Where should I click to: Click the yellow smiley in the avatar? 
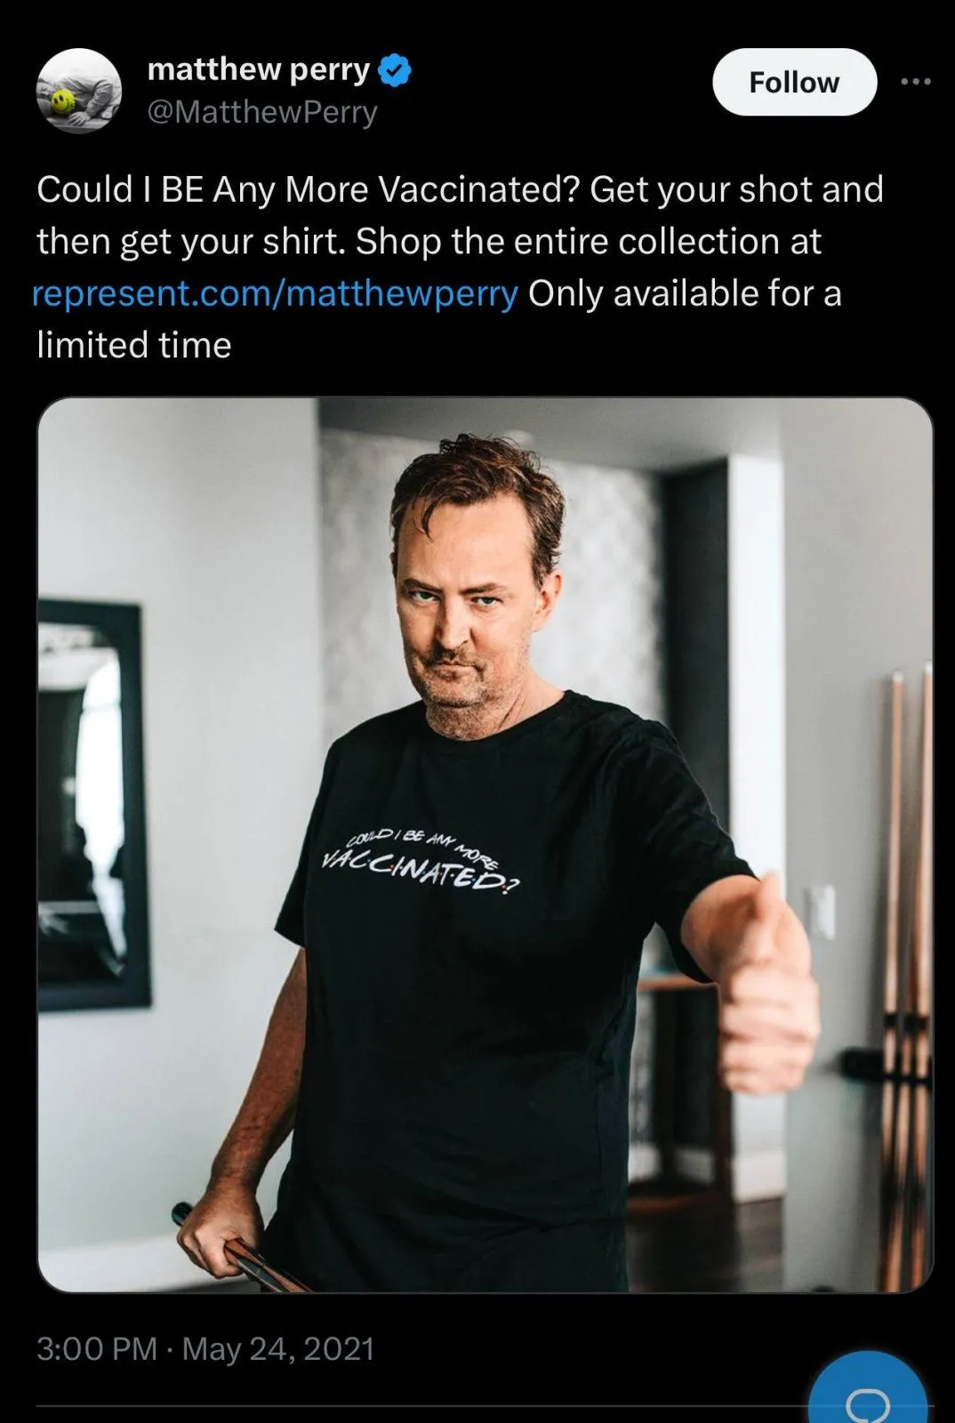[60, 102]
